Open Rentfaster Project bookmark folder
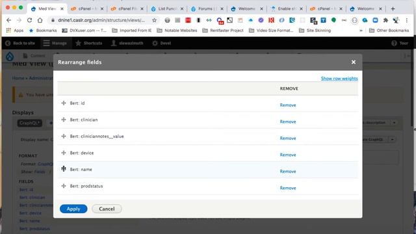The width and height of the screenshot is (416, 234). tap(223, 31)
